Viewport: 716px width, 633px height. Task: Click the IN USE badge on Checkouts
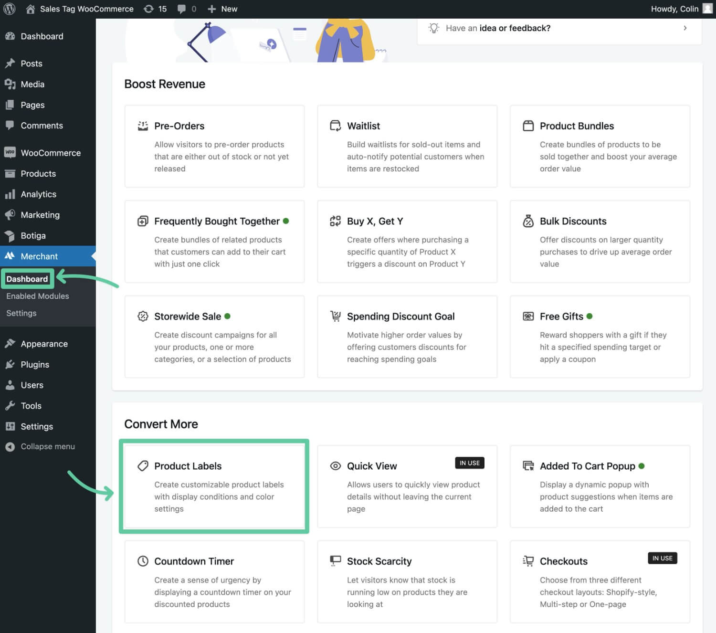663,558
